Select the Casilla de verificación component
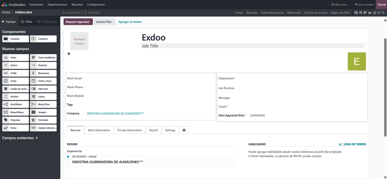 click(16, 89)
